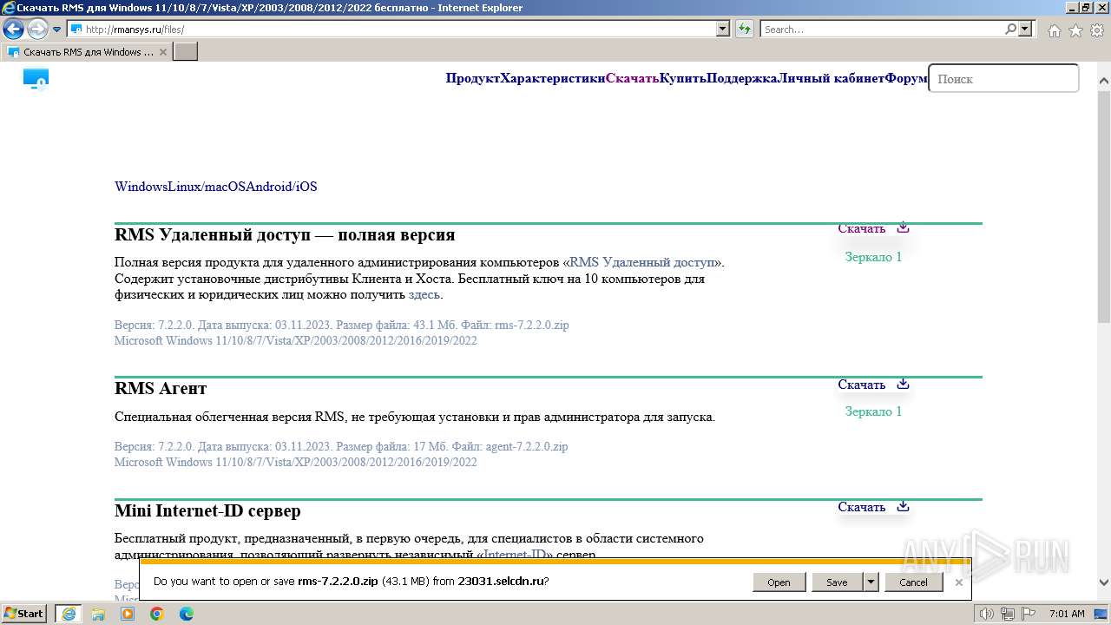Launch Chrome from the taskbar
The height and width of the screenshot is (625, 1111).
point(157,614)
